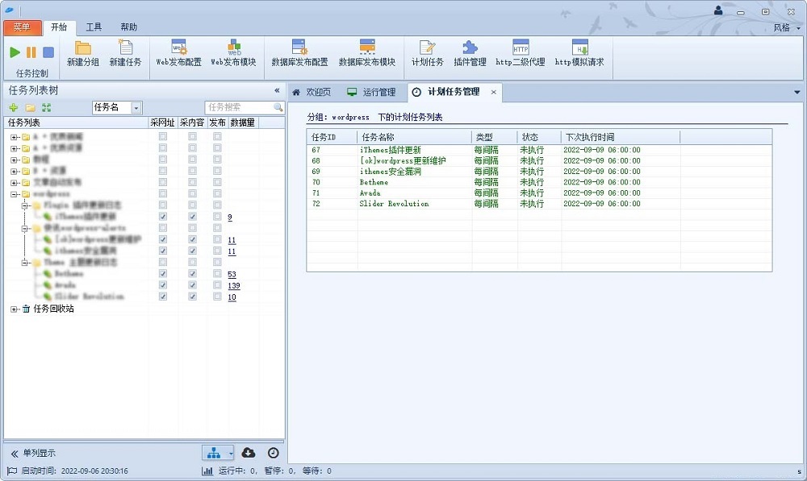Click the cloud download icon below task tree

(x=249, y=453)
